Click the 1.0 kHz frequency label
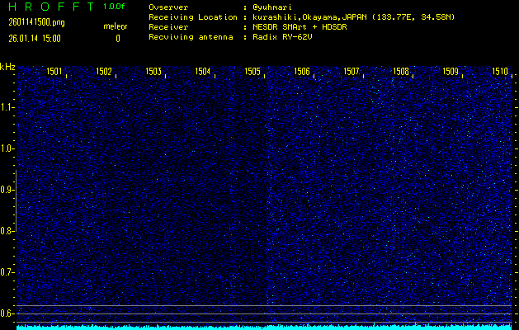The height and width of the screenshot is (330, 519). 7,148
